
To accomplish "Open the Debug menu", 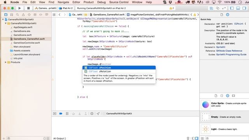I will [x=101, y=2].
